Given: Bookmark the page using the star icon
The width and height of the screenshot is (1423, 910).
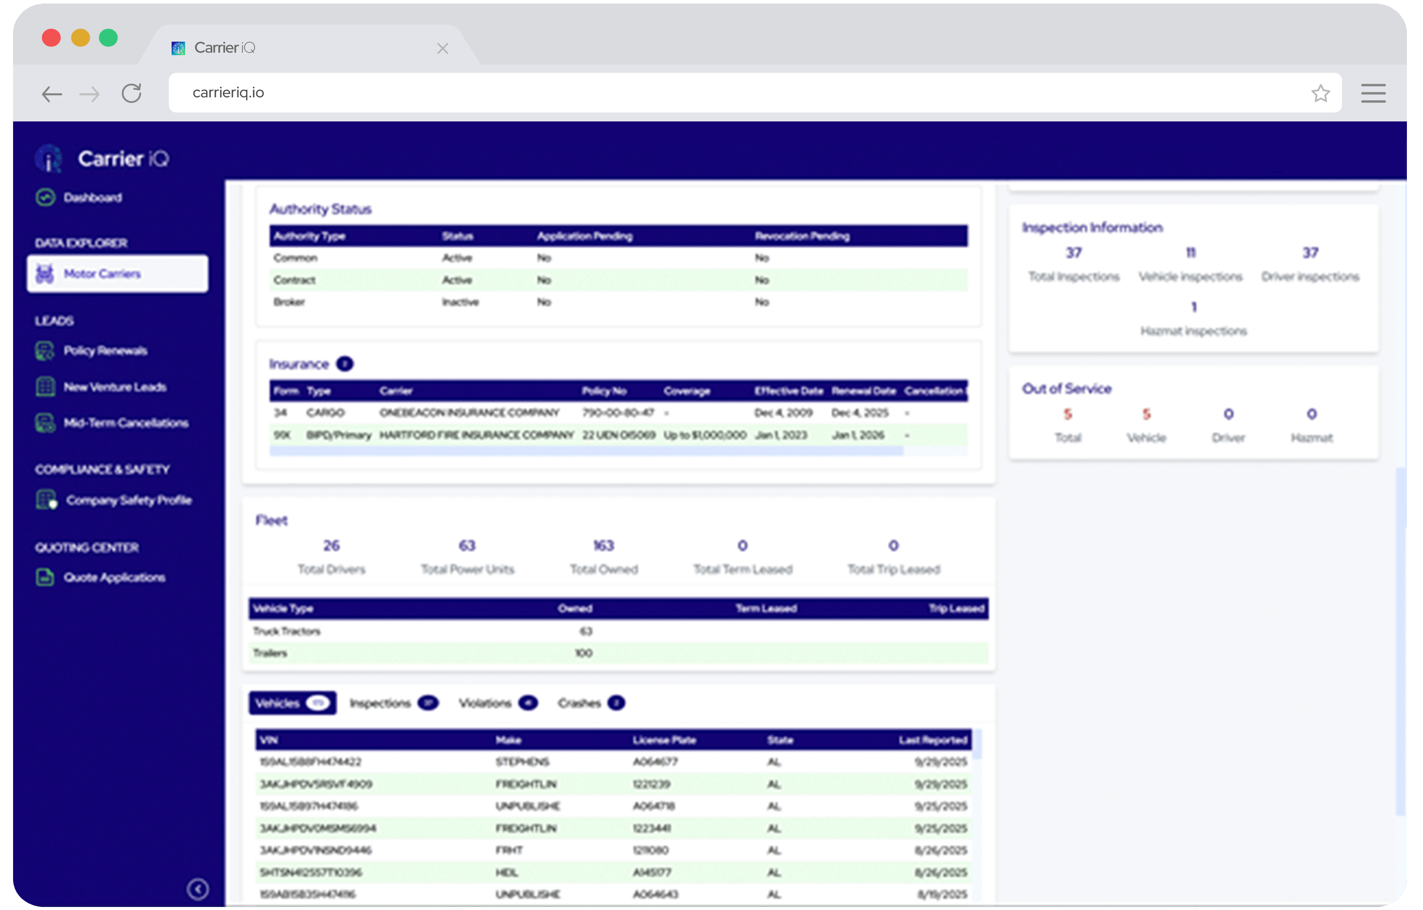Looking at the screenshot, I should 1320,93.
